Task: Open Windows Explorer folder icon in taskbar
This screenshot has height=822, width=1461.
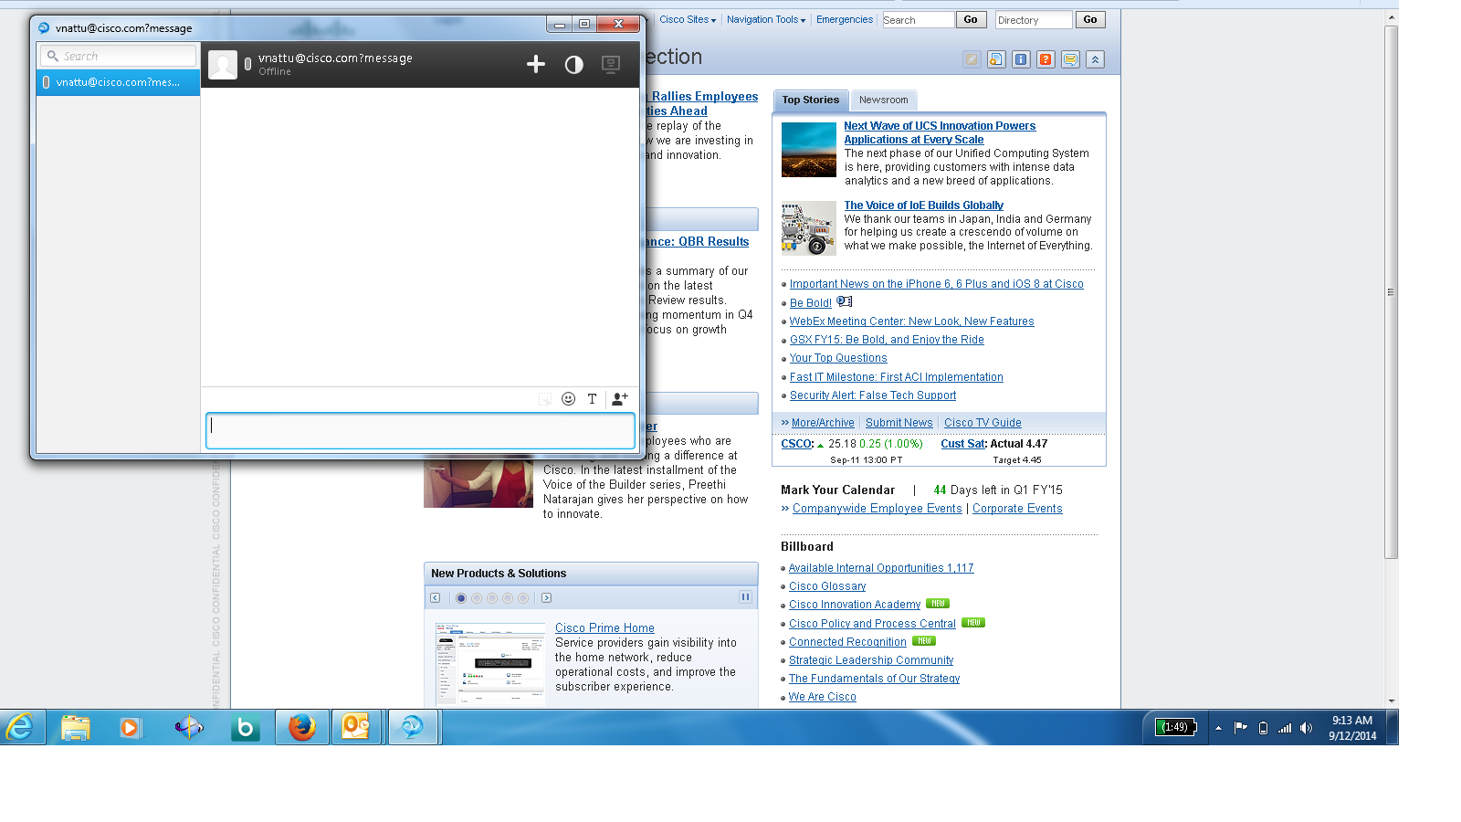Action: (x=76, y=728)
